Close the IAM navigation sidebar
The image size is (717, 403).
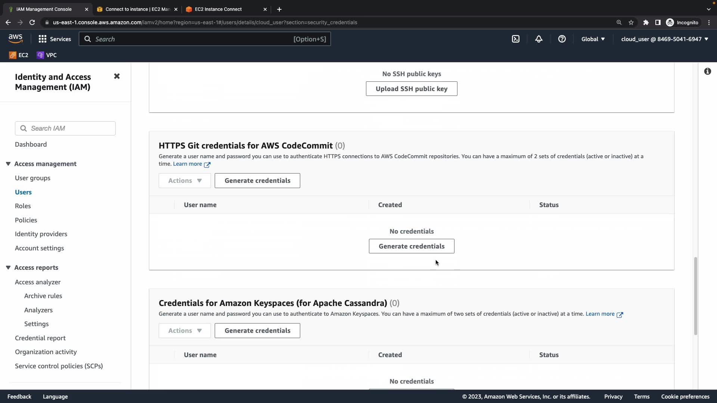pyautogui.click(x=117, y=76)
